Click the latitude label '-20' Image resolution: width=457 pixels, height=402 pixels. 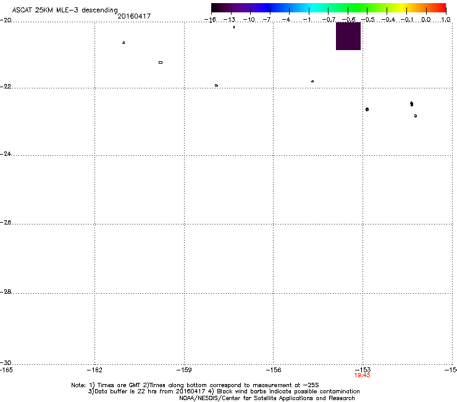coord(6,20)
